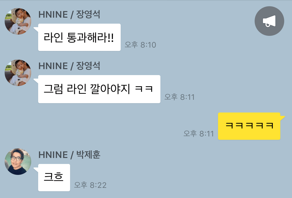Image resolution: width=292 pixels, height=198 pixels.
Task: Click the tail of the yellow bubble
Action: tap(282, 118)
